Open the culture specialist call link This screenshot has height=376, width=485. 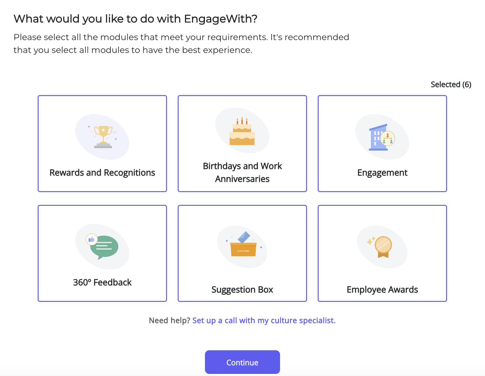pyautogui.click(x=264, y=320)
